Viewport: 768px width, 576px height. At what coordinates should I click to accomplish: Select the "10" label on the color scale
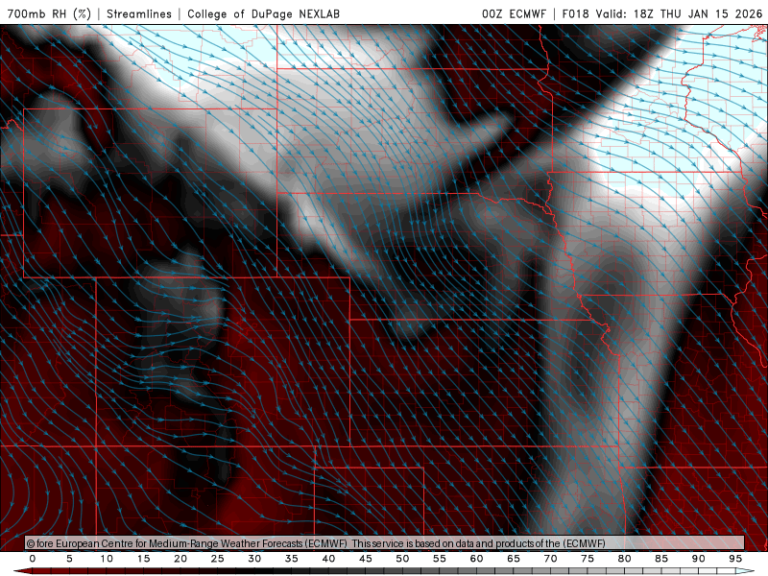pos(107,559)
